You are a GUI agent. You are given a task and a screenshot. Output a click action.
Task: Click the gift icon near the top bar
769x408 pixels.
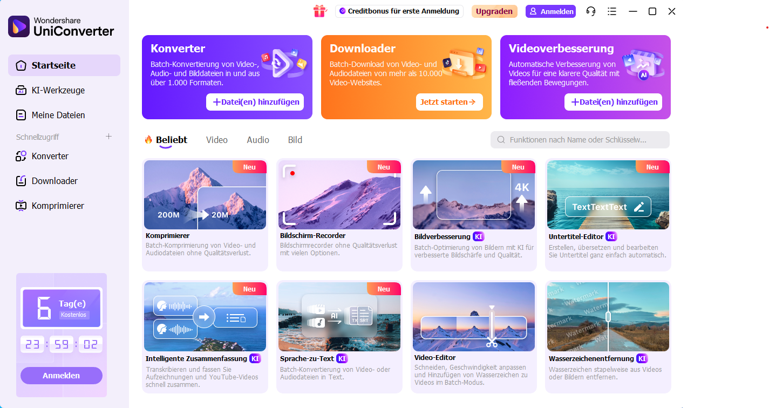point(320,11)
